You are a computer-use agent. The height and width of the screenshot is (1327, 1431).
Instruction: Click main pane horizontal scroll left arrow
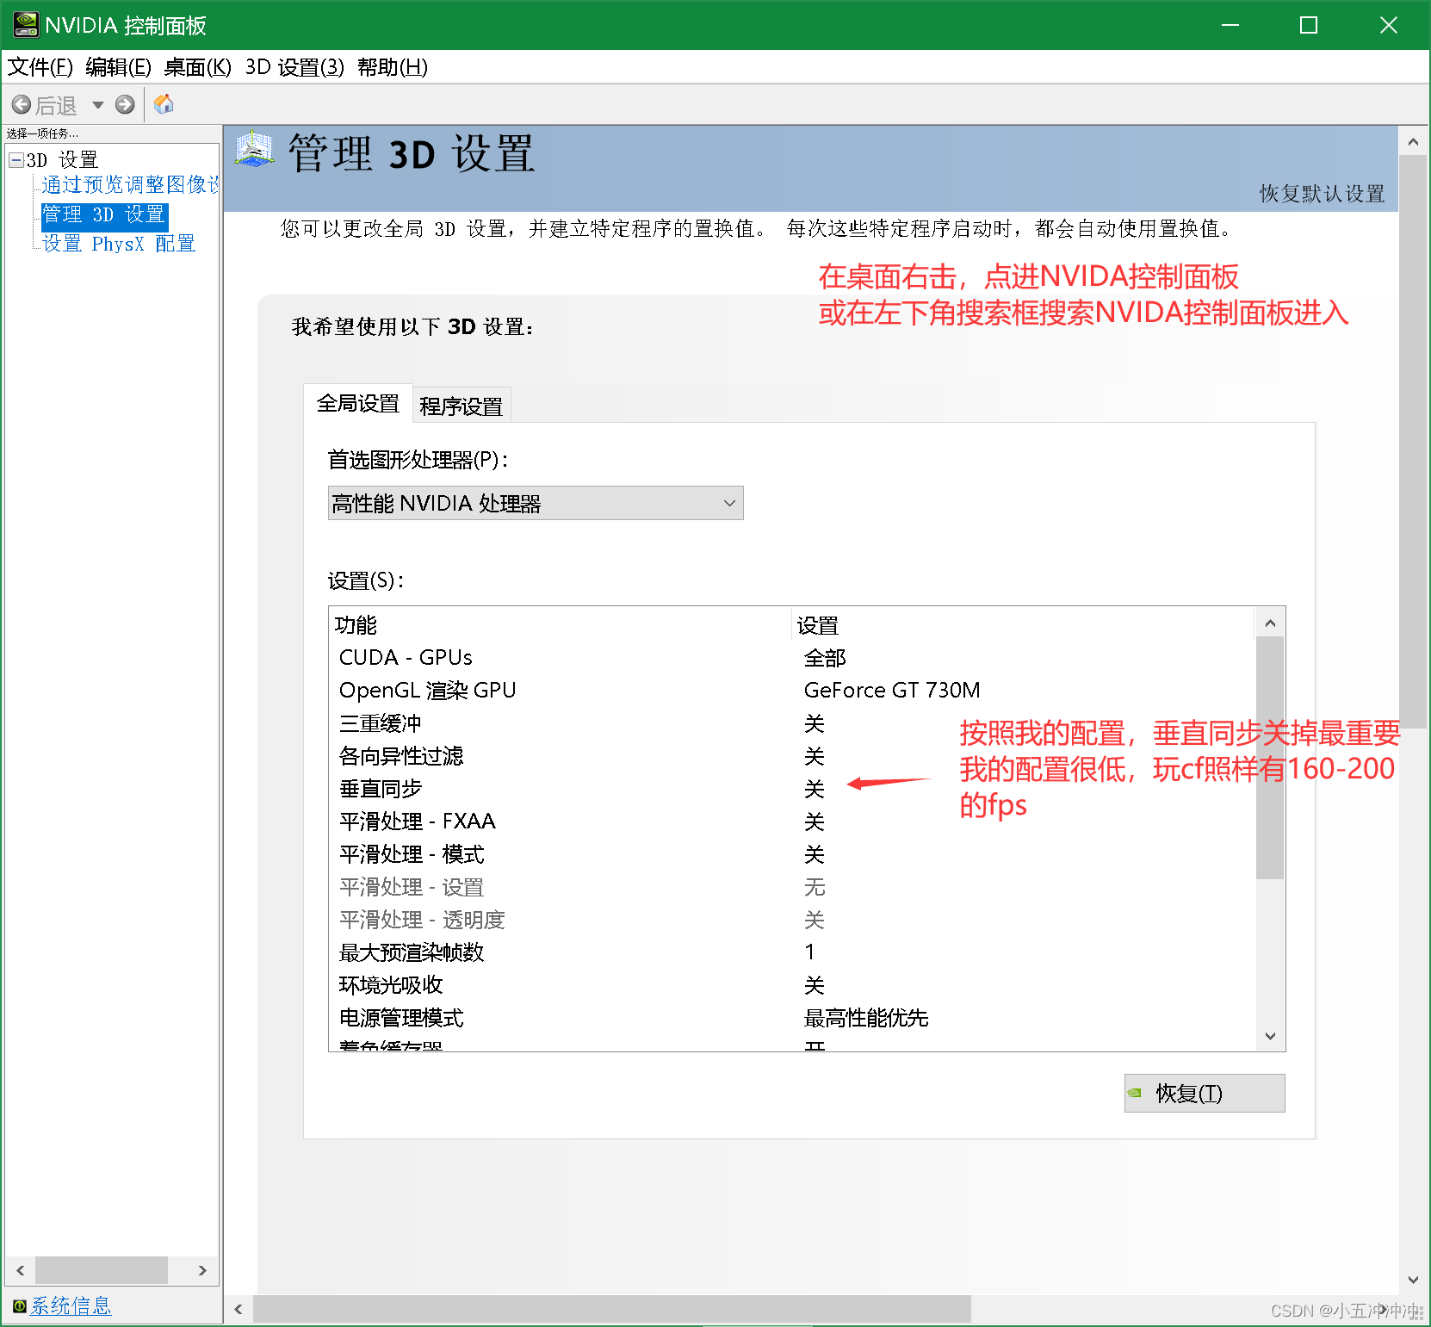[x=238, y=1309]
